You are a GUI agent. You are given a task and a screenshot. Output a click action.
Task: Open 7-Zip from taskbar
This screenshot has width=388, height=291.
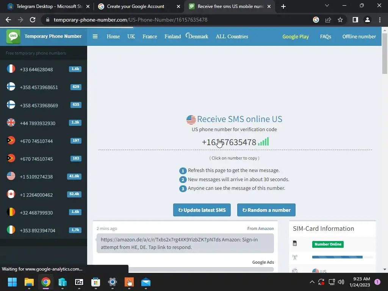(79, 282)
